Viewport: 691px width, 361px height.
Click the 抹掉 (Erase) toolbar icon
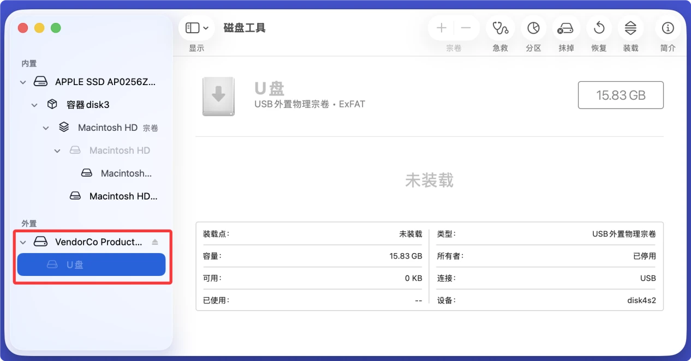click(566, 28)
